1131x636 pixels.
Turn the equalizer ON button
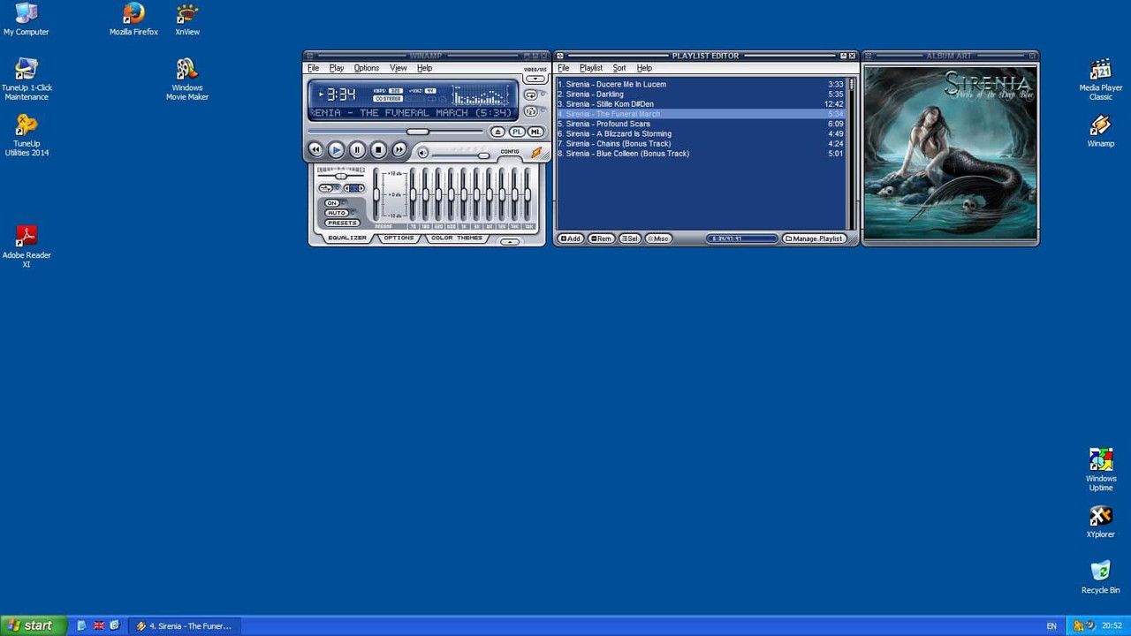[x=331, y=203]
